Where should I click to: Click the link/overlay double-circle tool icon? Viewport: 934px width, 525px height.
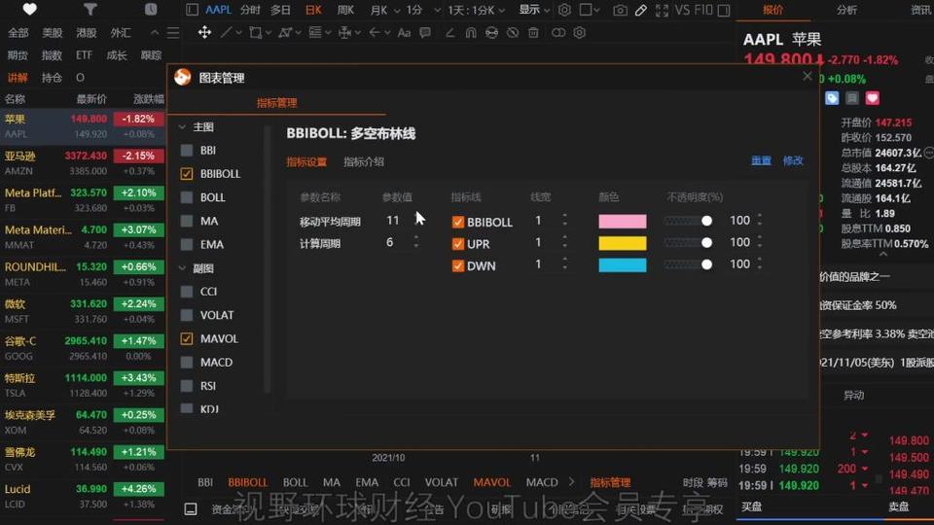click(558, 33)
